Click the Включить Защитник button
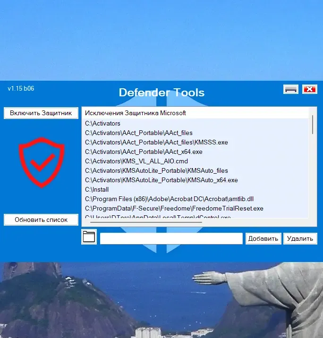Screen dimensions: 323x338 pyautogui.click(x=41, y=113)
